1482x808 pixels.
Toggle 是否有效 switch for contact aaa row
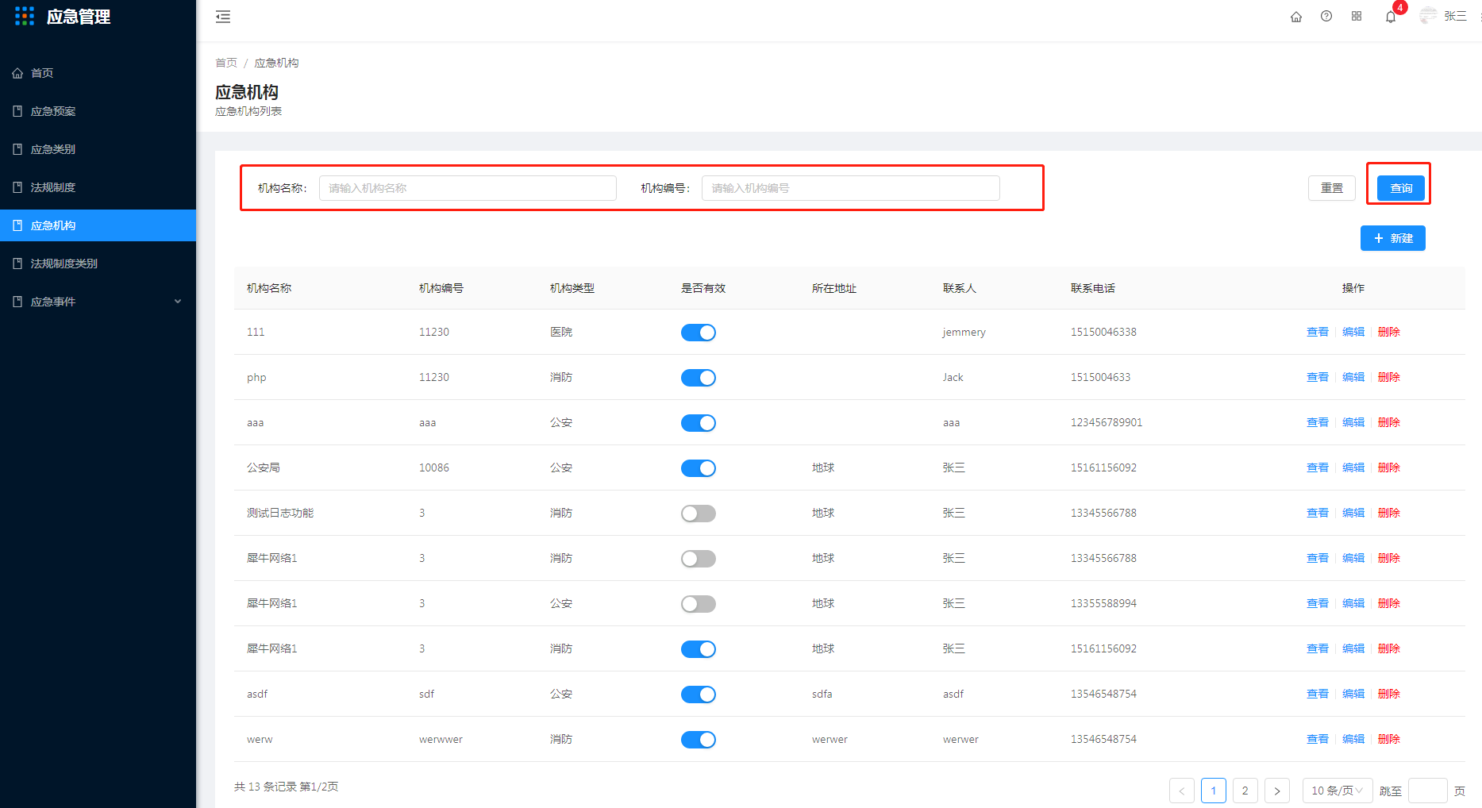pos(699,423)
